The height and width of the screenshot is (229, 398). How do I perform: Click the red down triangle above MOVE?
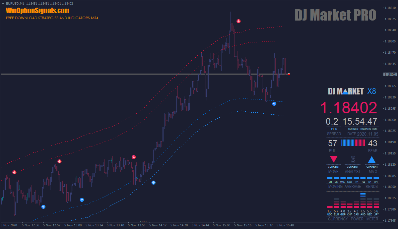point(334,160)
